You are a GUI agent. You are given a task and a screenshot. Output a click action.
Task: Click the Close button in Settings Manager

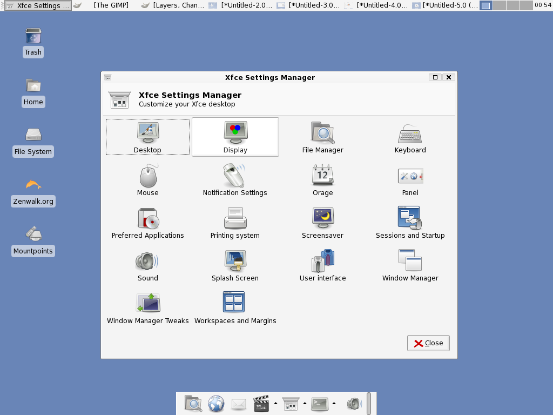click(428, 343)
